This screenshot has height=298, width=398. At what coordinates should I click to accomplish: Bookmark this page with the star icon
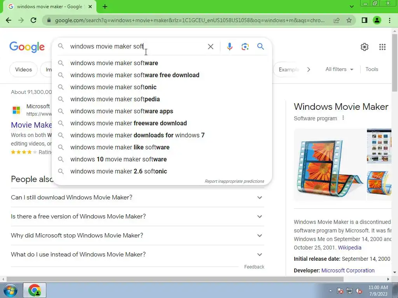(x=349, y=20)
